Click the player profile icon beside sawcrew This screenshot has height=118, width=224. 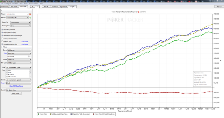30,14
